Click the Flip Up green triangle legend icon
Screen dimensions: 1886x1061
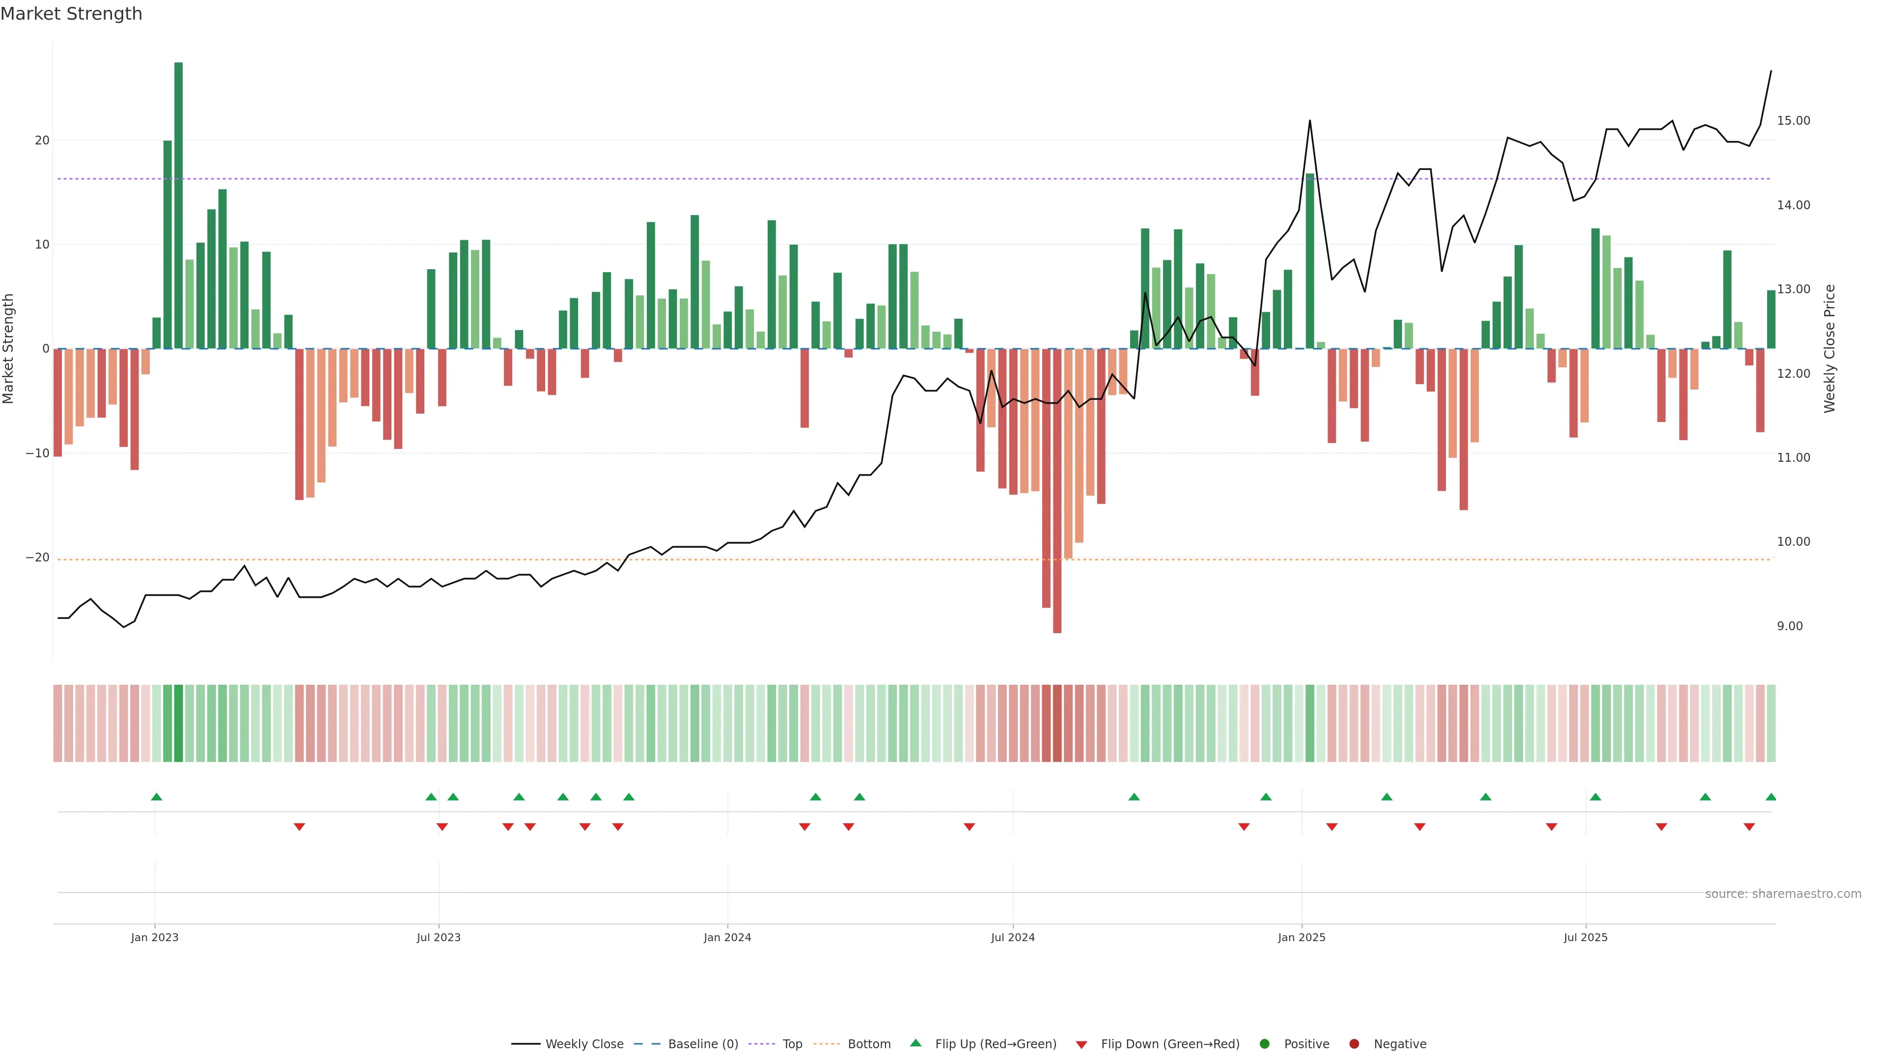click(915, 1043)
